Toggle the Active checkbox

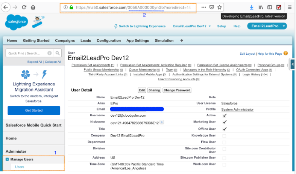(225, 115)
